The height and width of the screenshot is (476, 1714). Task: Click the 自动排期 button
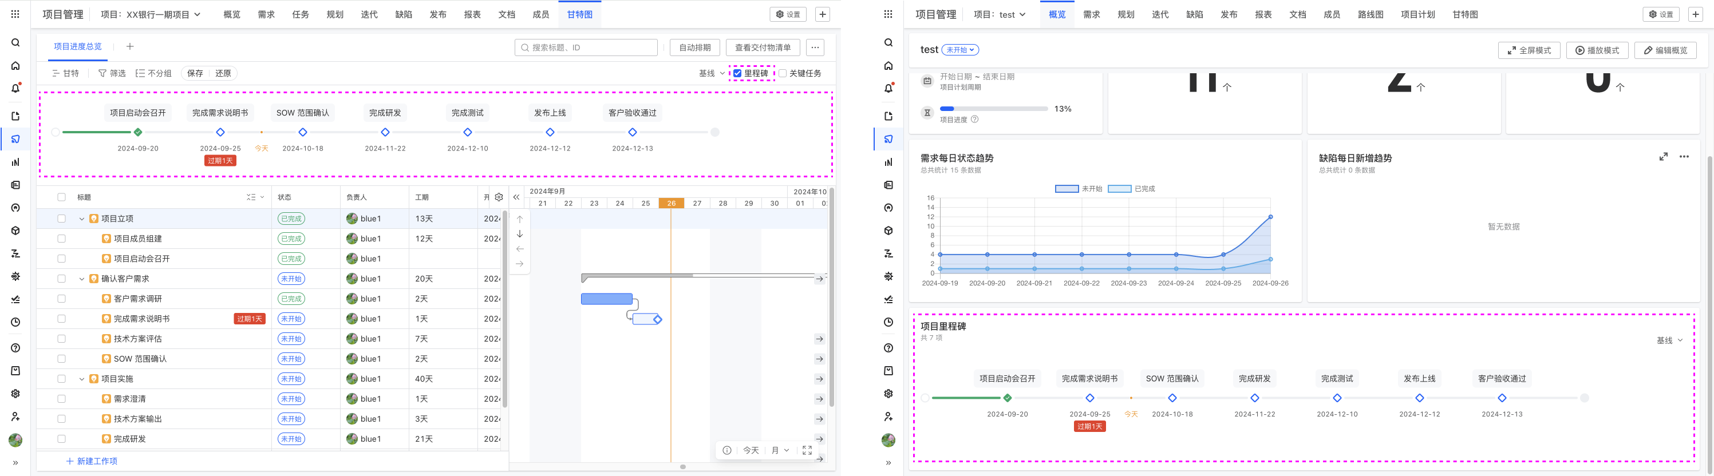694,47
